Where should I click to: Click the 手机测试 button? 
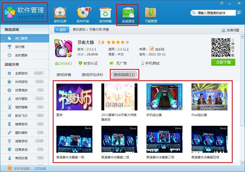(150, 63)
